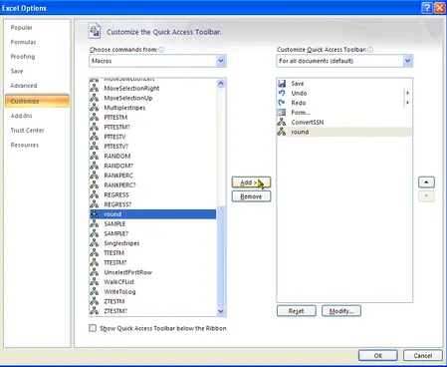Open the Add-Ins options category

(21, 116)
